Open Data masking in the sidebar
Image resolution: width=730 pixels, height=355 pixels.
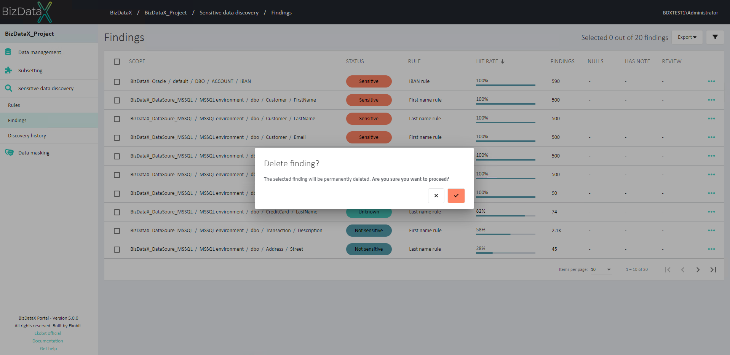pyautogui.click(x=49, y=153)
